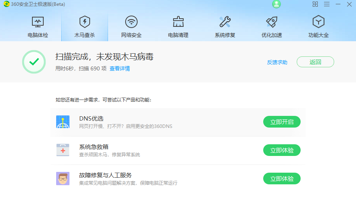
Task: Click the 用时6秒，扫描 690 项 text
Action: coord(81,68)
